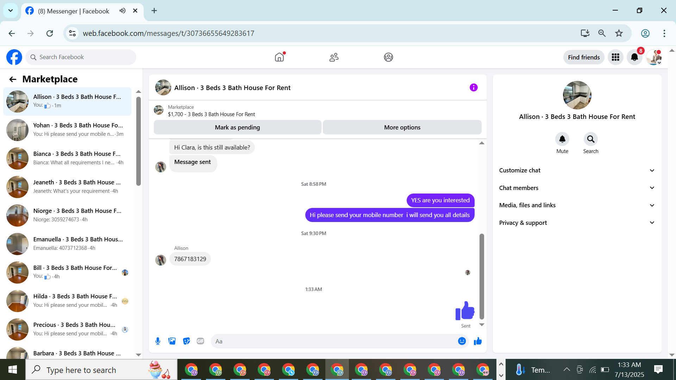This screenshot has height=380, width=676.
Task: Open the sticker picker icon
Action: coord(186,341)
